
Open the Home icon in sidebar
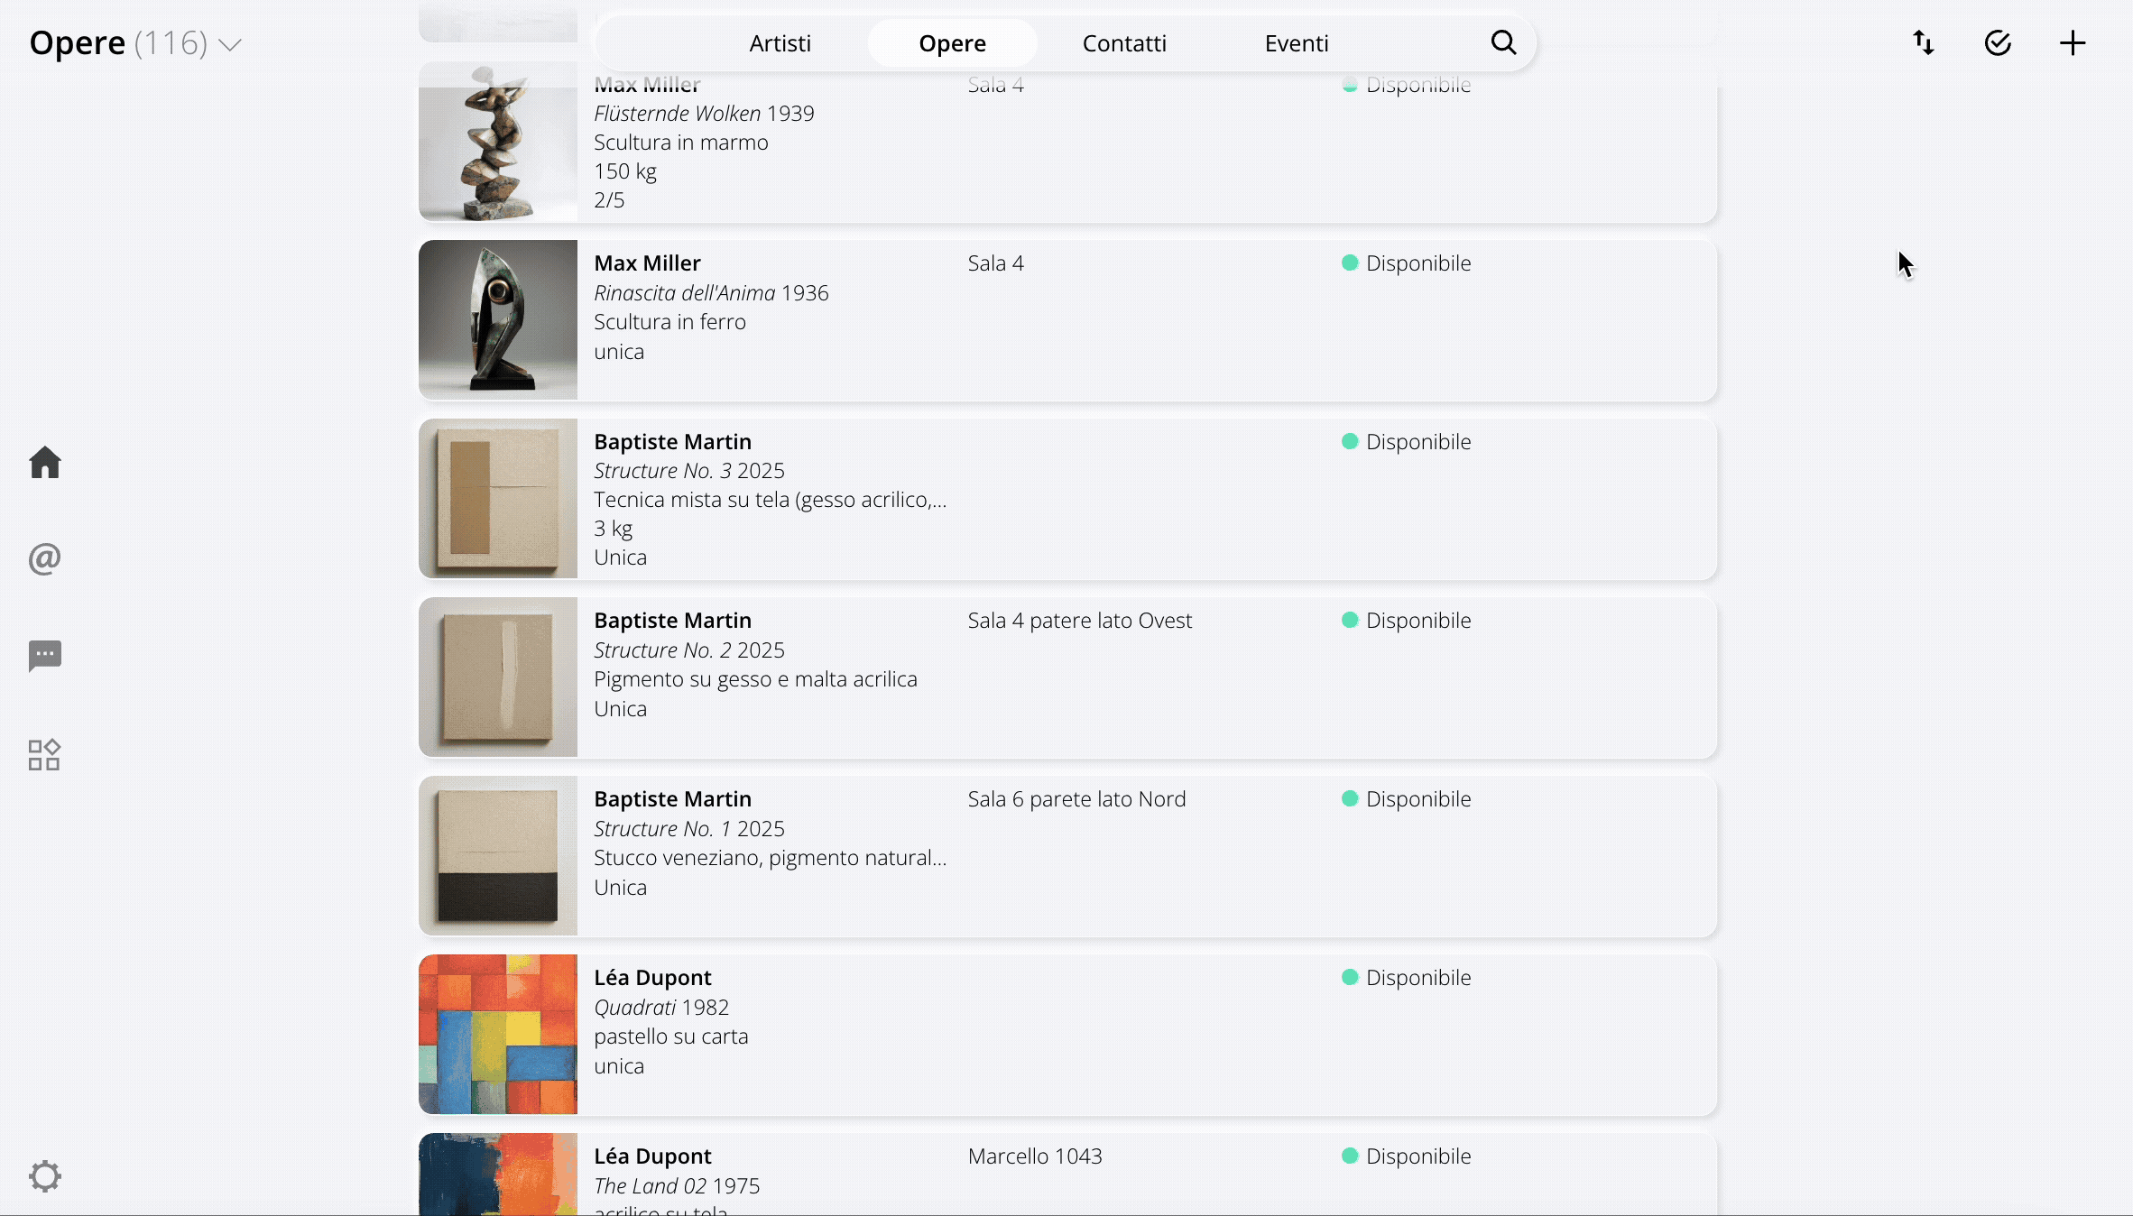click(x=44, y=463)
